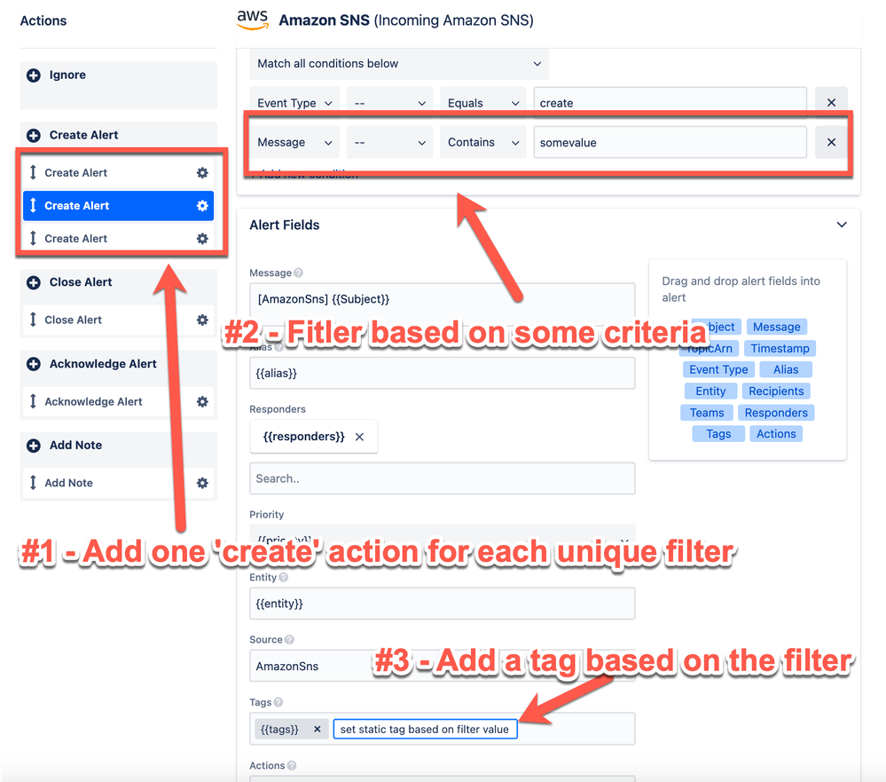Remove the Event Type condition row

tap(831, 102)
